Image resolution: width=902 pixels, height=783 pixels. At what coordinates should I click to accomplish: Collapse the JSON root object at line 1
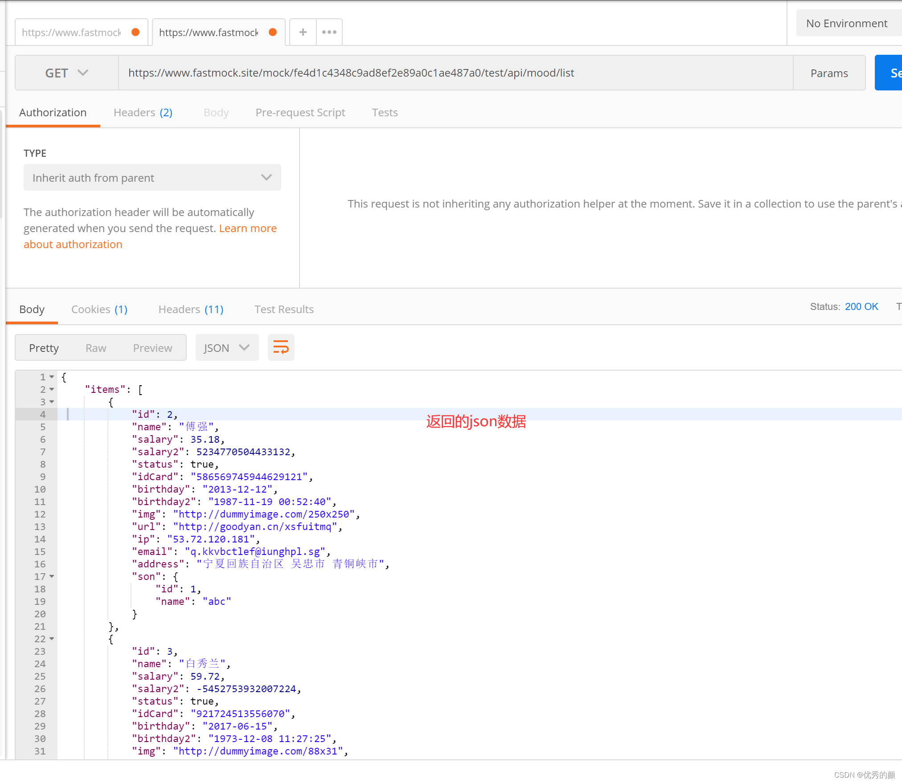[52, 377]
